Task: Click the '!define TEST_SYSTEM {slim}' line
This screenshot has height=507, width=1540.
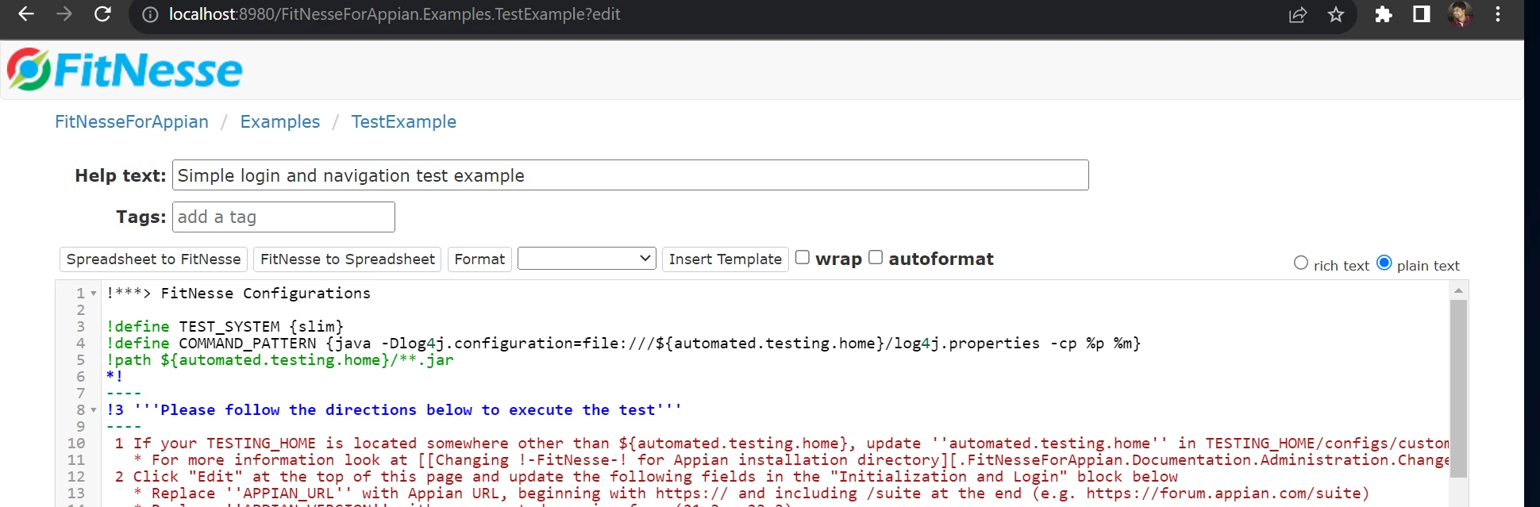Action: (225, 327)
